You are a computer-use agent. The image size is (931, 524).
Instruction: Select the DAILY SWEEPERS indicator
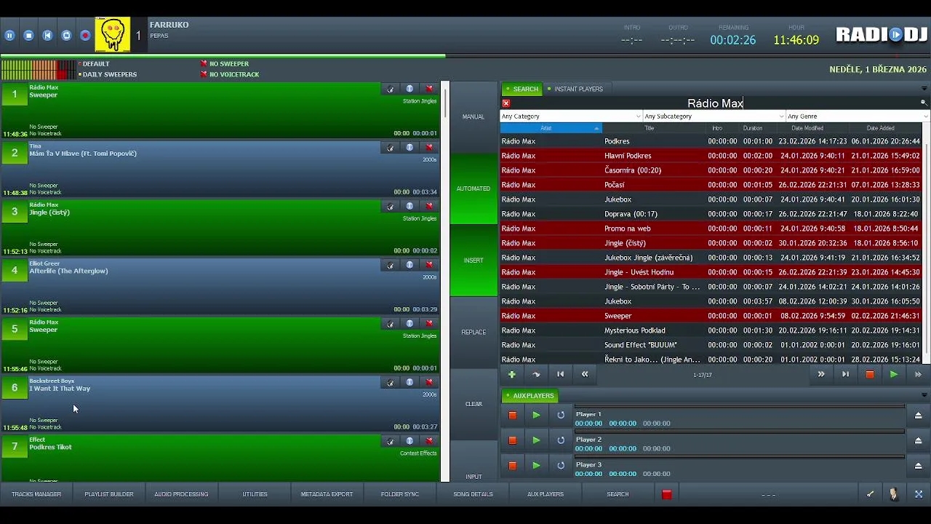coord(108,74)
